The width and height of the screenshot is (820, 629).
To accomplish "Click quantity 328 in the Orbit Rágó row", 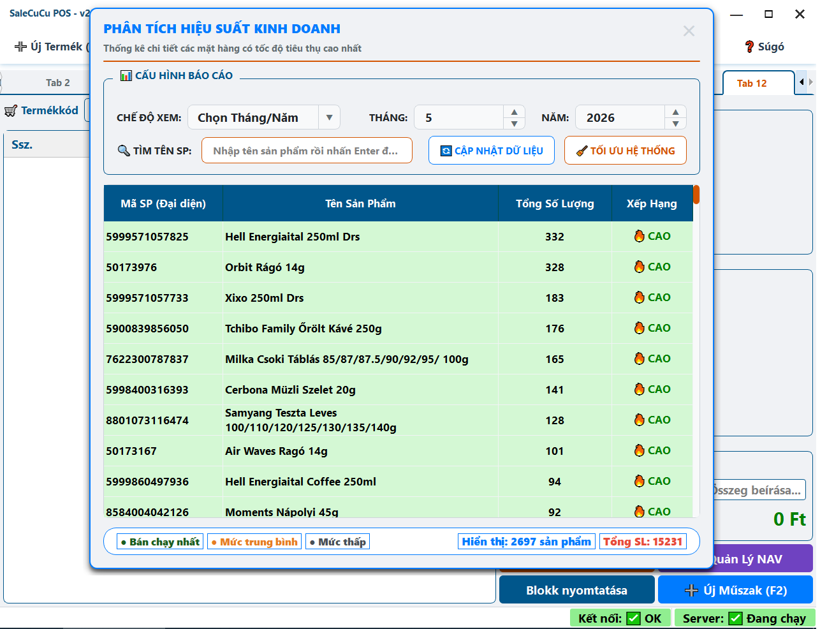I will pyautogui.click(x=555, y=267).
